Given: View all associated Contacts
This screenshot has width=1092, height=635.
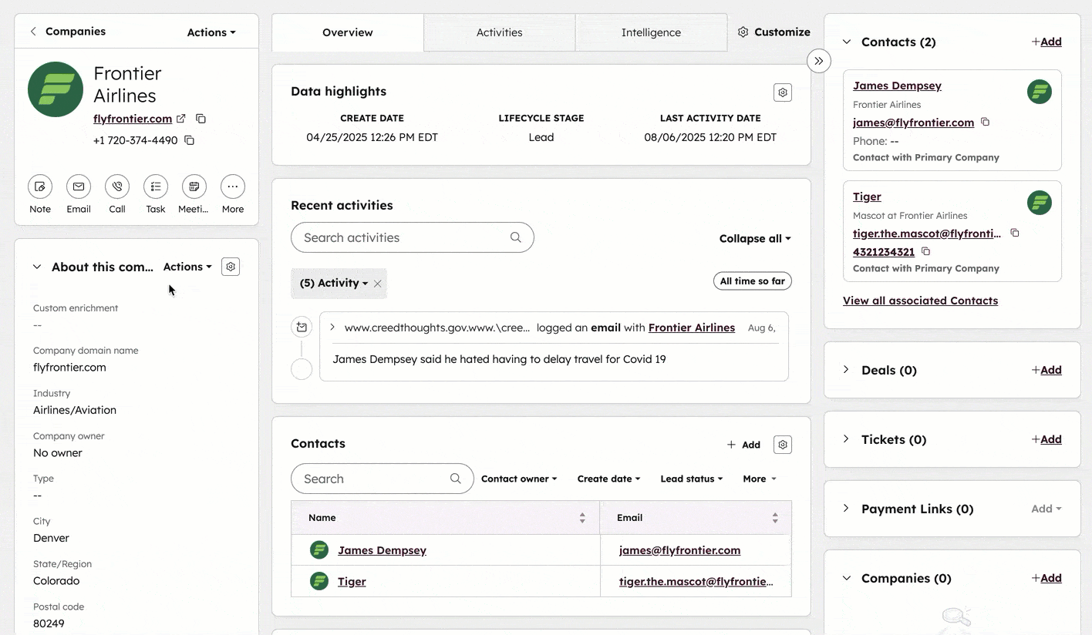Looking at the screenshot, I should pyautogui.click(x=920, y=300).
